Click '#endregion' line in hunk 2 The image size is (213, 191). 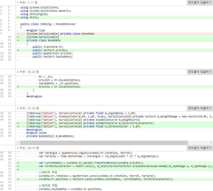34,97
